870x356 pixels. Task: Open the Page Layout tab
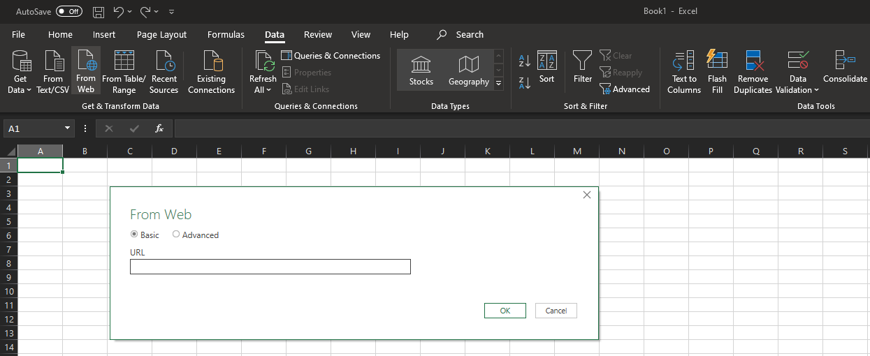tap(161, 34)
